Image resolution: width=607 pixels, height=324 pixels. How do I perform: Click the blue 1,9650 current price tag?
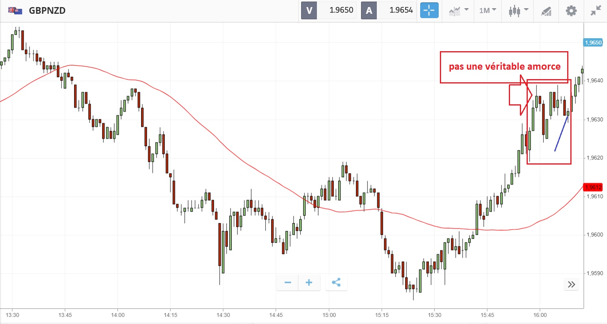pyautogui.click(x=593, y=43)
